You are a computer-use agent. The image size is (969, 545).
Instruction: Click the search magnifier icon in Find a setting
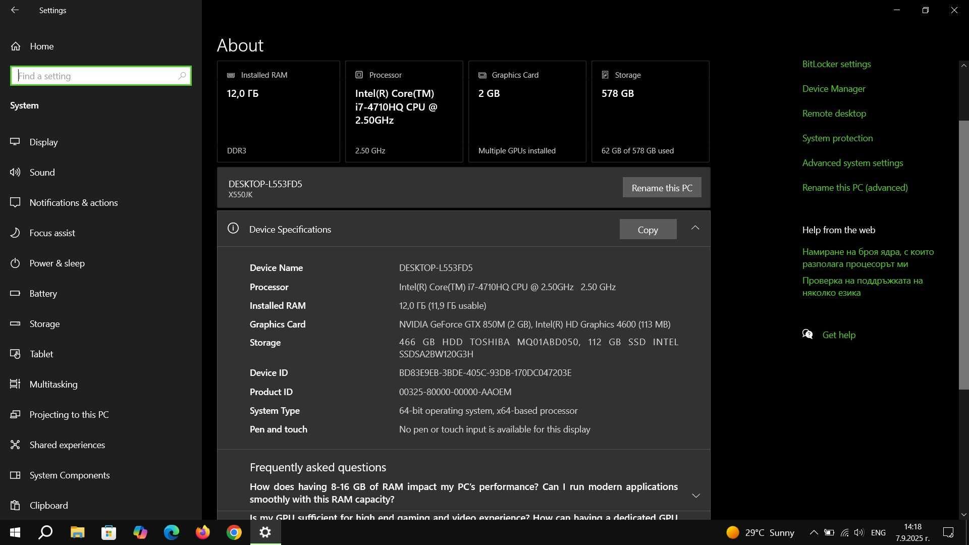(x=182, y=76)
